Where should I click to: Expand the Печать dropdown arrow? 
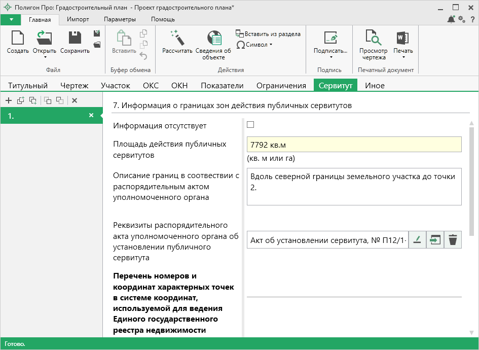point(403,57)
